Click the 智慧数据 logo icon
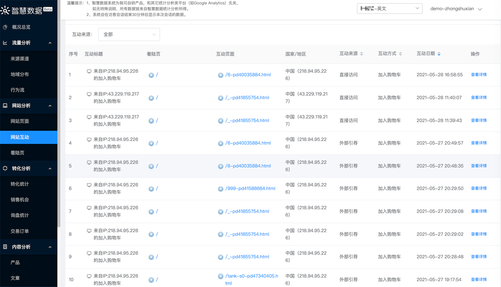Screen dimensions: 501x287 pyautogui.click(x=5, y=10)
